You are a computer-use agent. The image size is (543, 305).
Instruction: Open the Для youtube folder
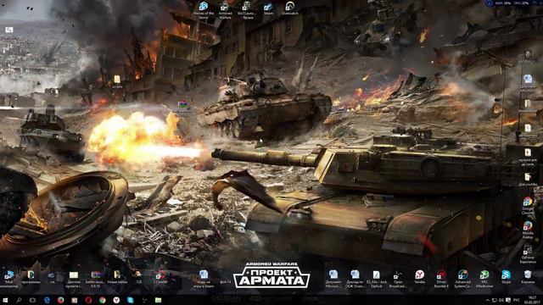coord(528,180)
